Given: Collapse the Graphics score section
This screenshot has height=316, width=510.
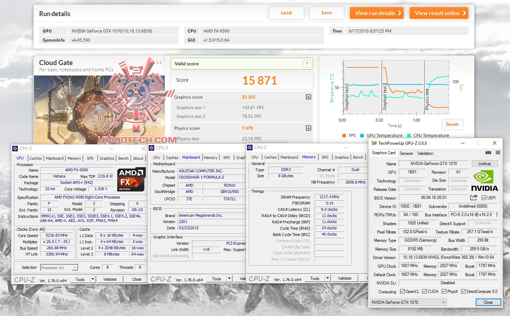Looking at the screenshot, I should pos(308,97).
